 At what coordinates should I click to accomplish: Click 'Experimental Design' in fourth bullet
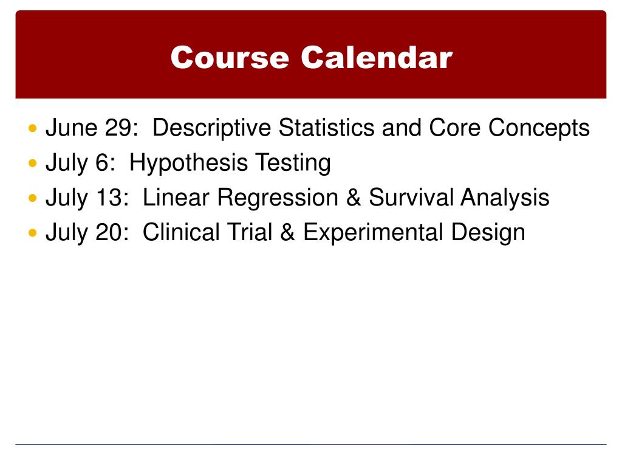pos(414,232)
